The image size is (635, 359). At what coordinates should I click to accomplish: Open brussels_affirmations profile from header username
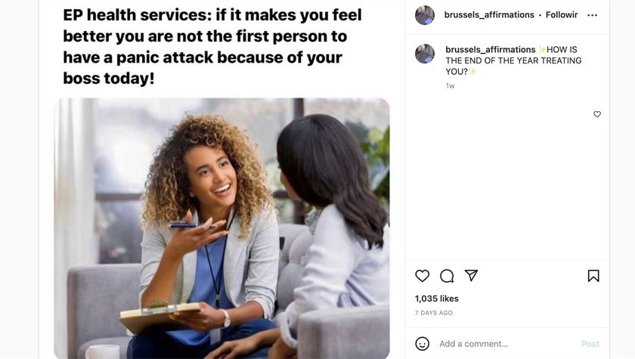pos(489,14)
